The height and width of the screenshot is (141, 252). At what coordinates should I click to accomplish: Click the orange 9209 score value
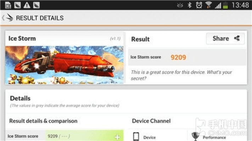tap(178, 57)
